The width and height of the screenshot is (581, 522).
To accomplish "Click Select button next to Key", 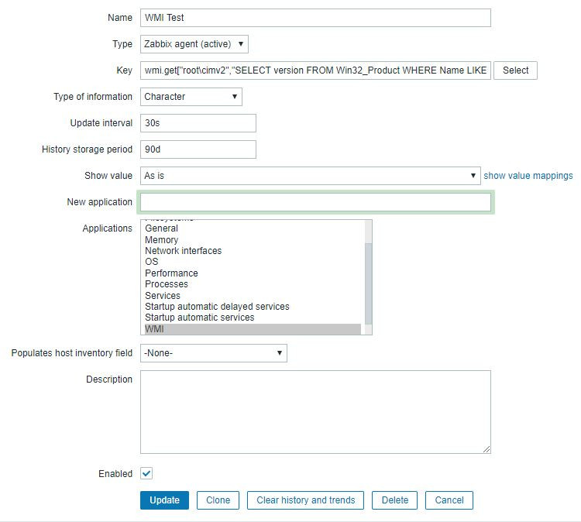I will pyautogui.click(x=515, y=70).
